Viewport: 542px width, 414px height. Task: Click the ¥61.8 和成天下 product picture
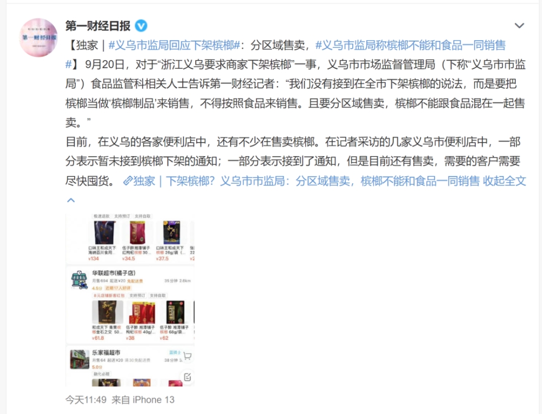pyautogui.click(x=107, y=312)
